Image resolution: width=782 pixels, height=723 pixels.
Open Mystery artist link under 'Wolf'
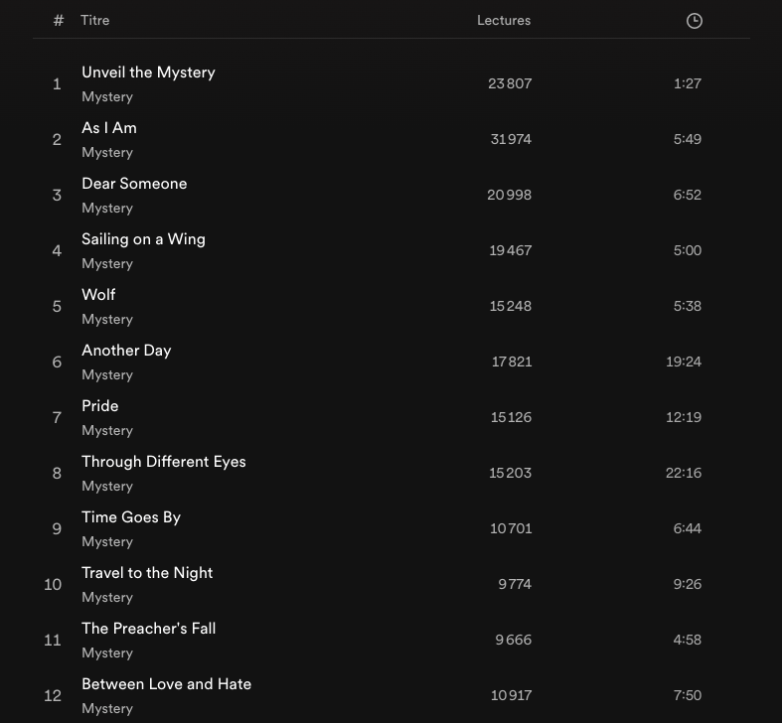point(107,320)
